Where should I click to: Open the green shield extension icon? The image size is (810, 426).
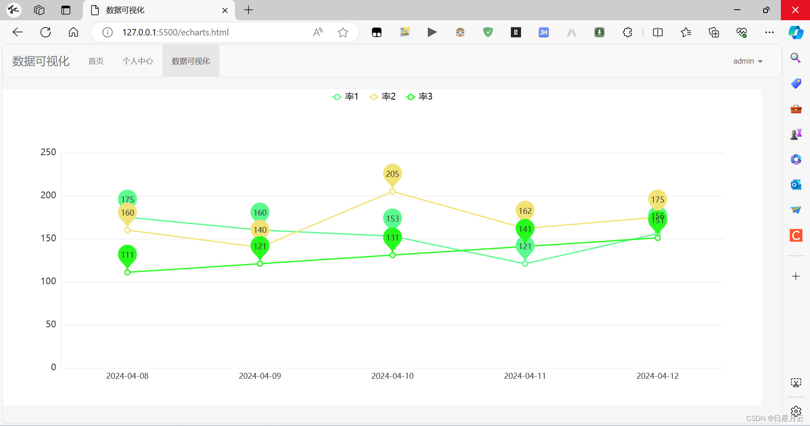pos(488,32)
